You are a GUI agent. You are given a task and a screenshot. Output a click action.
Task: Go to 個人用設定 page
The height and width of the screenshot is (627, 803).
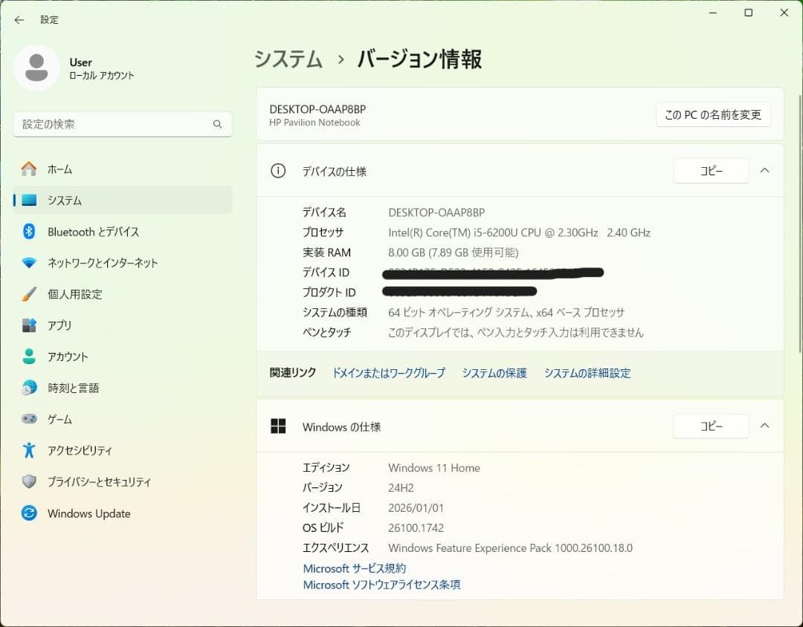[x=123, y=293]
